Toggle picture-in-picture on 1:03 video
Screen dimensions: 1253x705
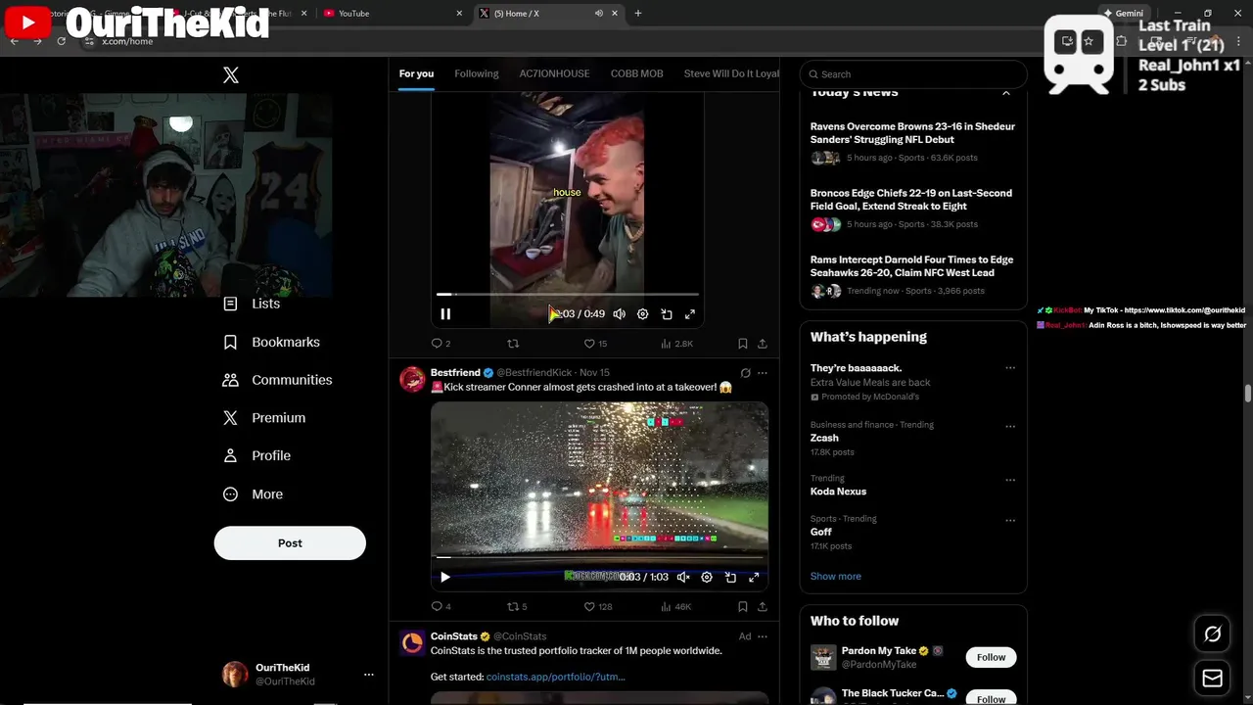(730, 578)
